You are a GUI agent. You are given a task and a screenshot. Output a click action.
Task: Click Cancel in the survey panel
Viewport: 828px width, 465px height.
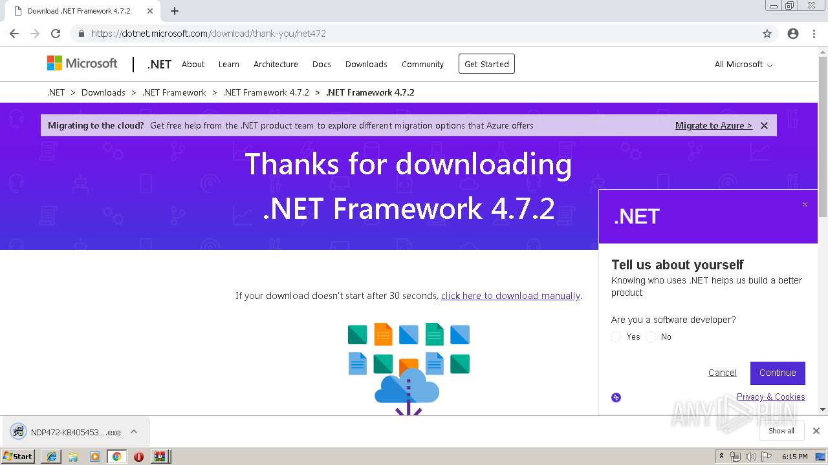pos(722,373)
